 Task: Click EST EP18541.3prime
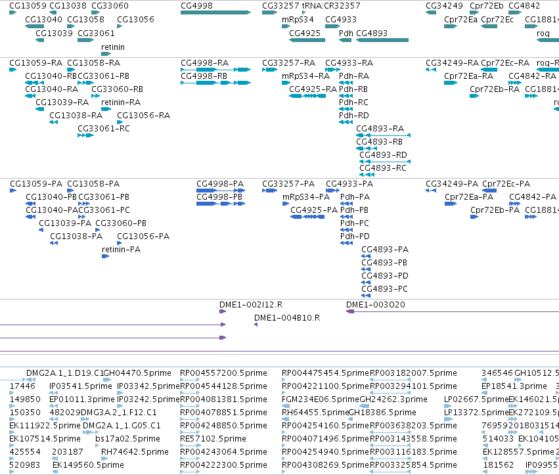click(514, 386)
